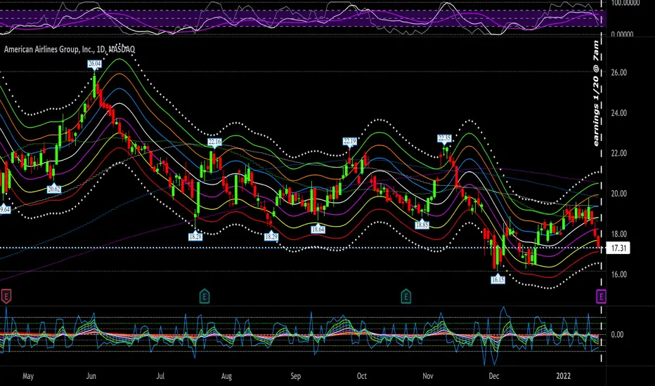Click the Aug label on time axis

(226, 376)
